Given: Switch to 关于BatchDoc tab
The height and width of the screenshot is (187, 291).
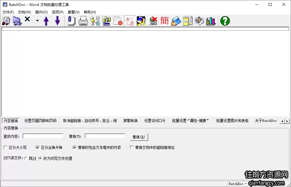Looking at the screenshot, I should (266, 121).
